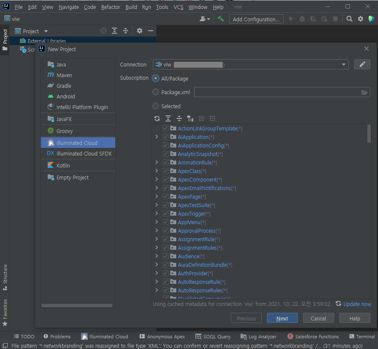
Task: Collapse all in Project panel toolbar
Action: [126, 31]
